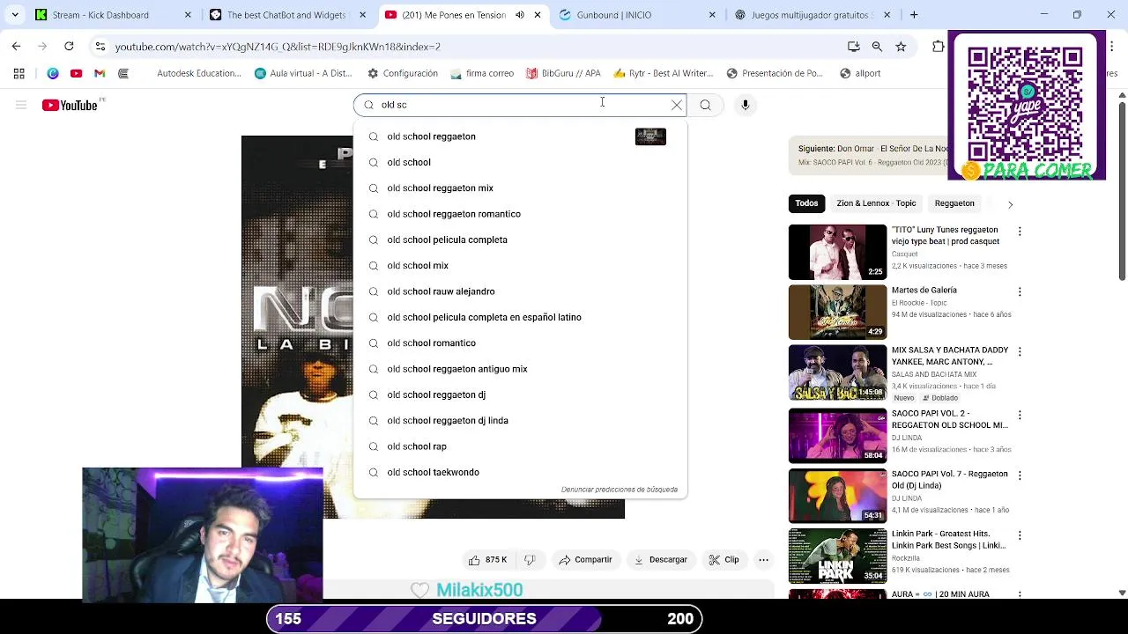Install app icon in address bar

tap(853, 47)
